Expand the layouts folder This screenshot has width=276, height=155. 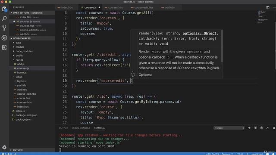(32, 81)
